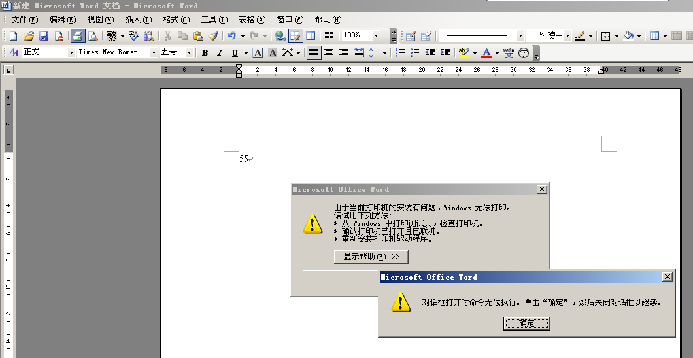Click the Character Shading A icon
Screen dimensions: 693x358
(273, 53)
